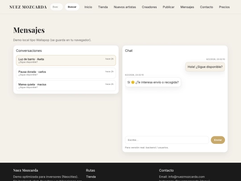The height and width of the screenshot is (181, 241).
Task: Click the 'Demo local tipo Wallapop' subtitle
Action: [x=52, y=40]
